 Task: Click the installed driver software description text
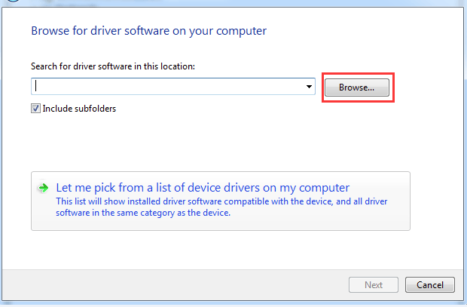click(221, 207)
